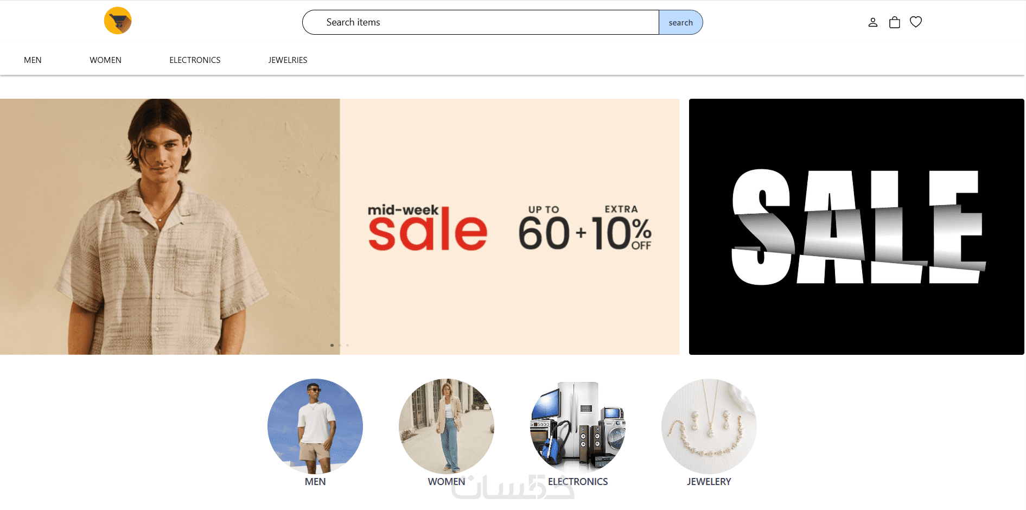Go to ELECTRONICS in the navigation bar

pyautogui.click(x=195, y=60)
